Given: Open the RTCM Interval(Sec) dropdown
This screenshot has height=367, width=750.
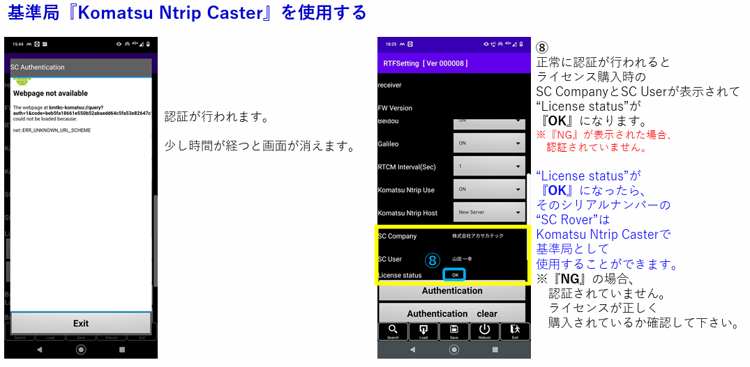Looking at the screenshot, I should pos(489,166).
